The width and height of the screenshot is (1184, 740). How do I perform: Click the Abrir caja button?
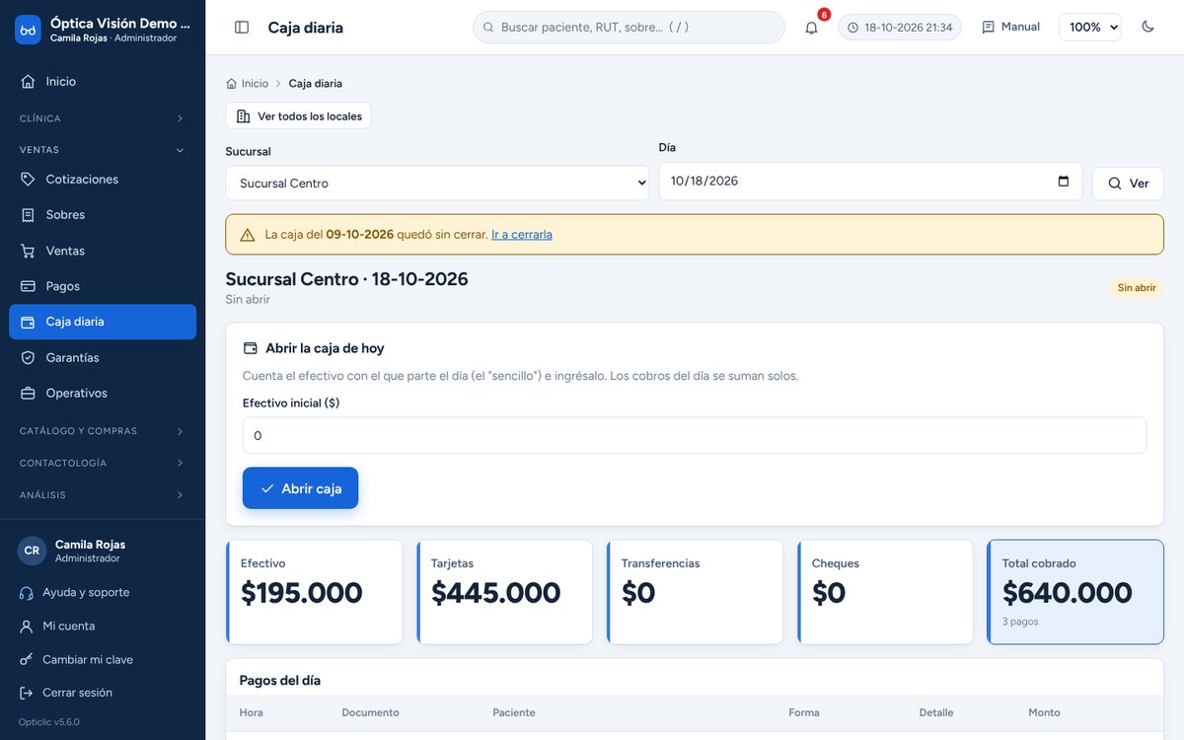[300, 488]
